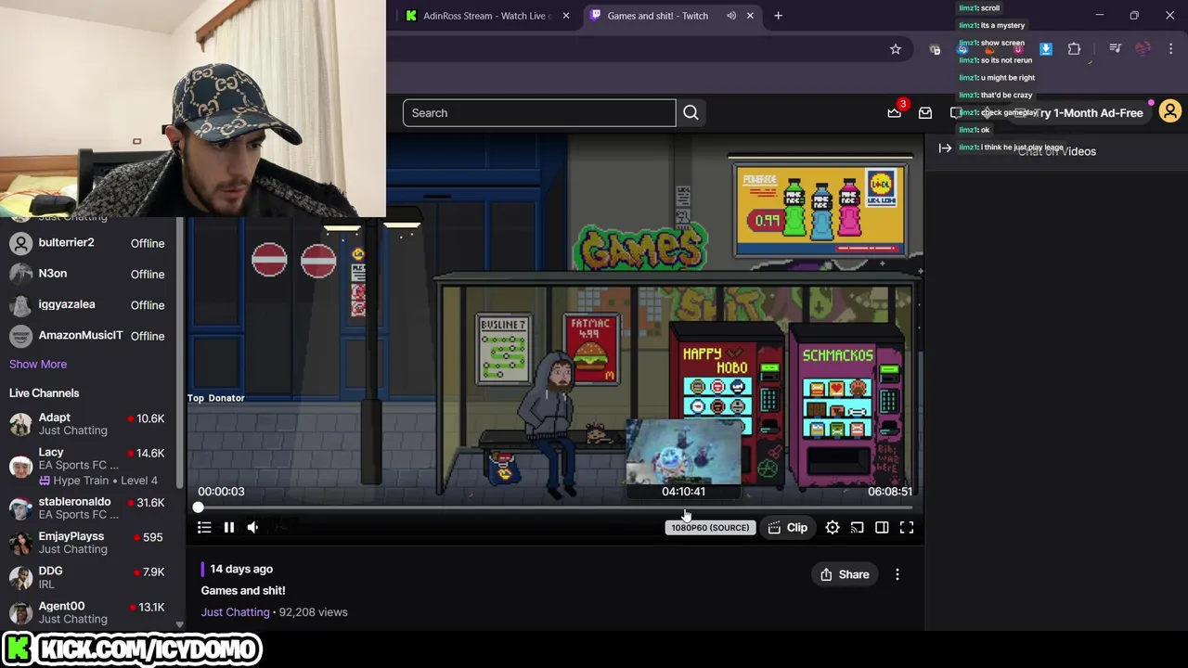Click the video seek bar near 04:10:41
1188x668 pixels.
coord(684,507)
